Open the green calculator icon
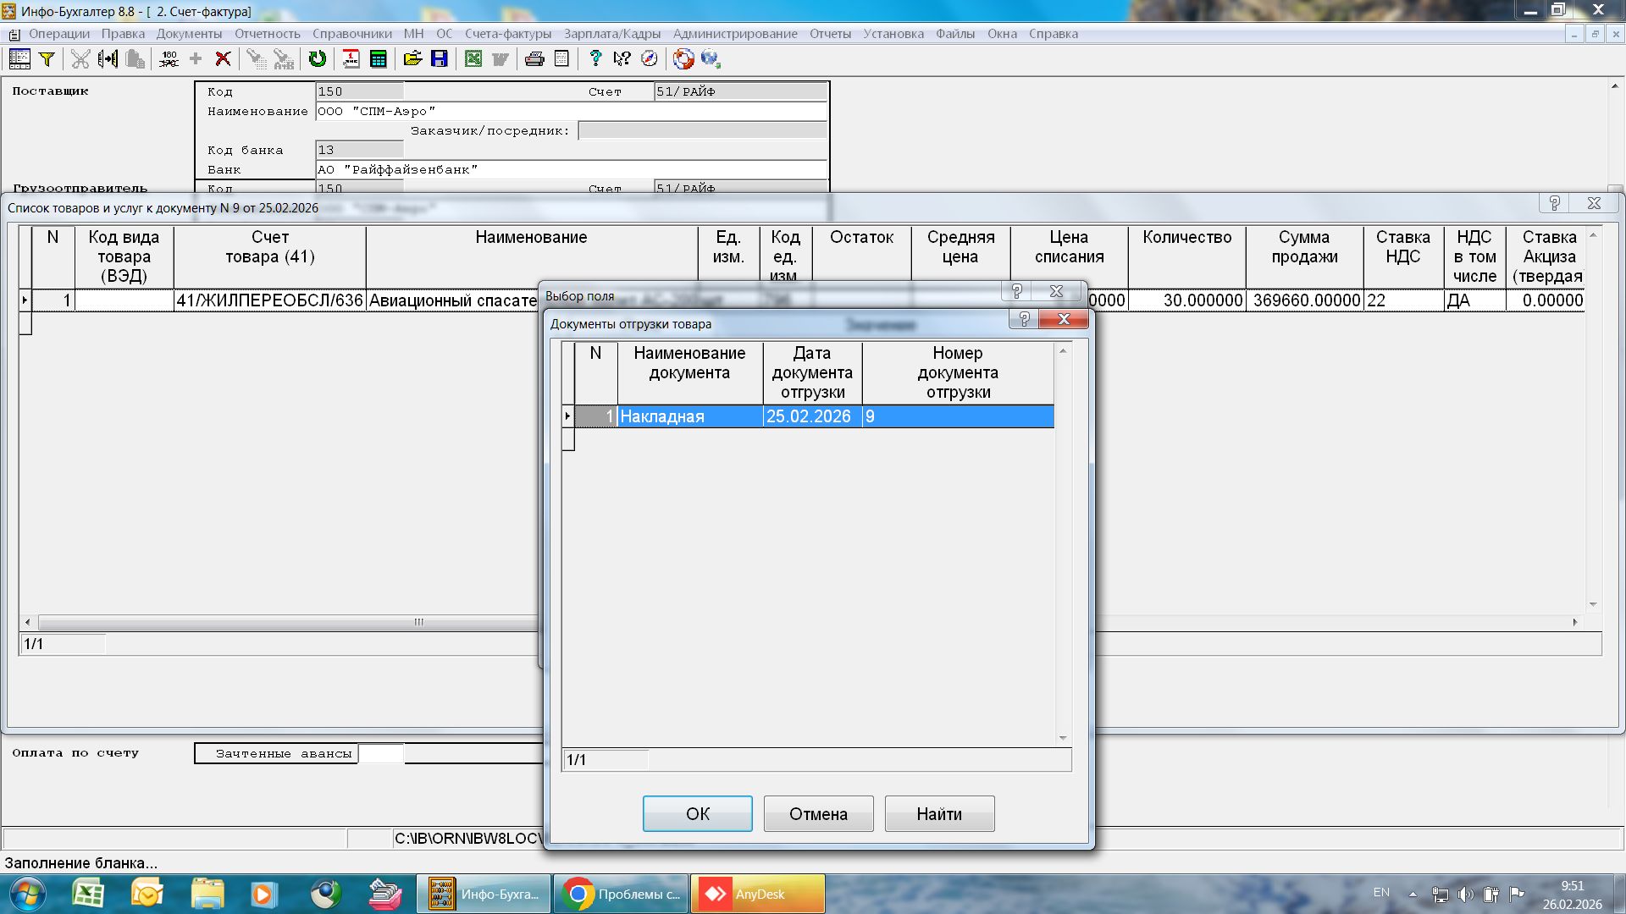The image size is (1626, 914). pyautogui.click(x=379, y=58)
